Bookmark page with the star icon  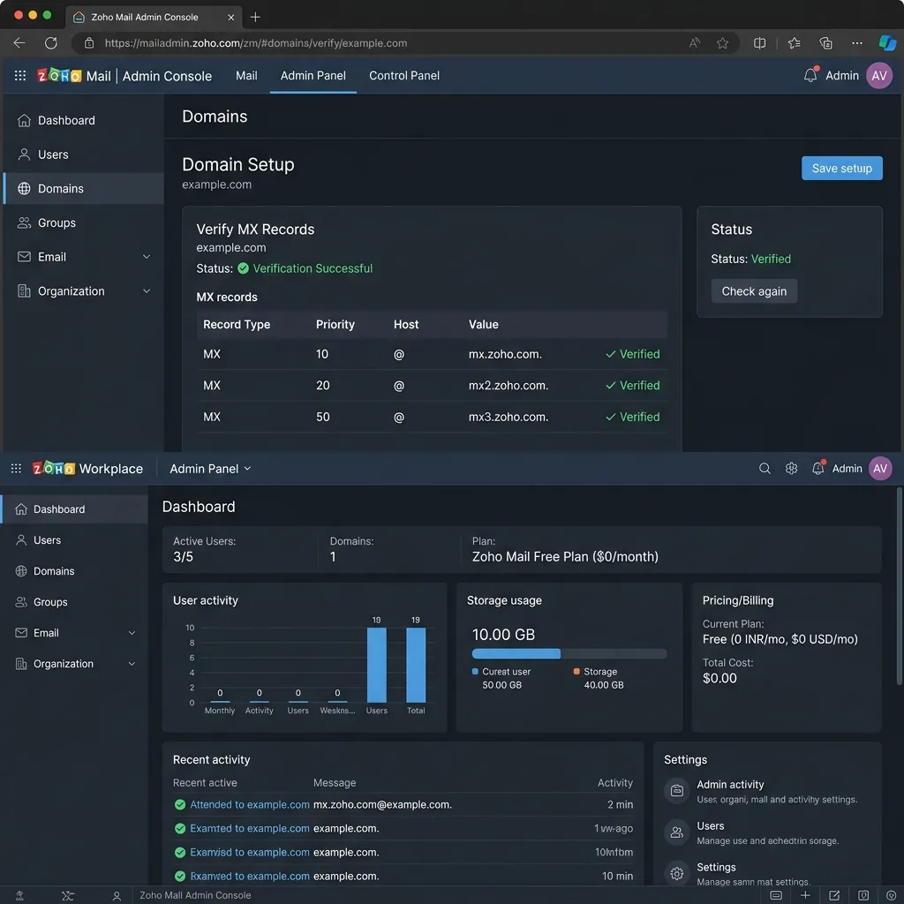(722, 43)
